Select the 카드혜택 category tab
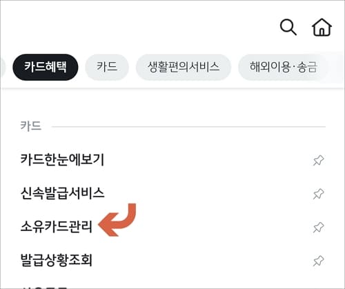This screenshot has width=345, height=289. (46, 67)
